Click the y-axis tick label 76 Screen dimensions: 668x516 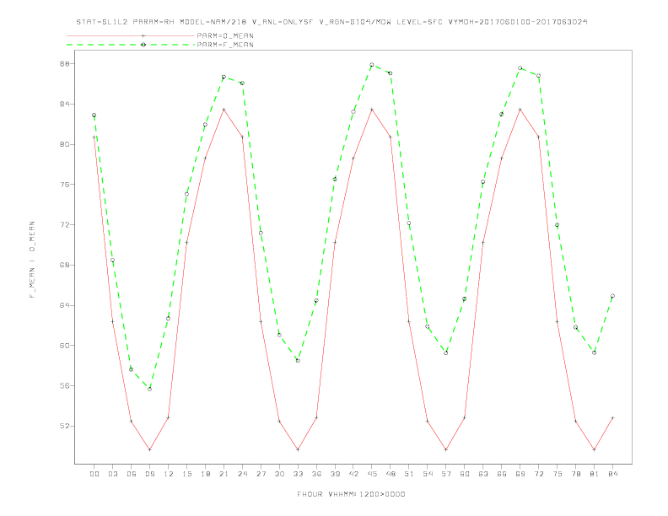coord(64,185)
